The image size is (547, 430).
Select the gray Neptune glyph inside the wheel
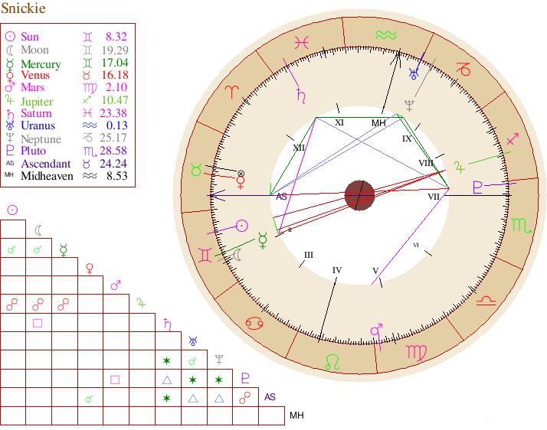[x=409, y=106]
